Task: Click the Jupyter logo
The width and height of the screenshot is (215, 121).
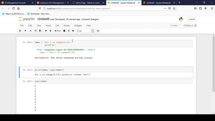Action: tap(27, 19)
